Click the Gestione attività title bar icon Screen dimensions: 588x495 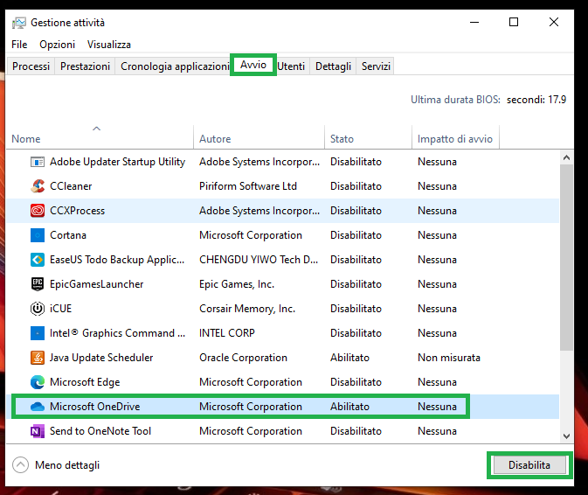(18, 23)
